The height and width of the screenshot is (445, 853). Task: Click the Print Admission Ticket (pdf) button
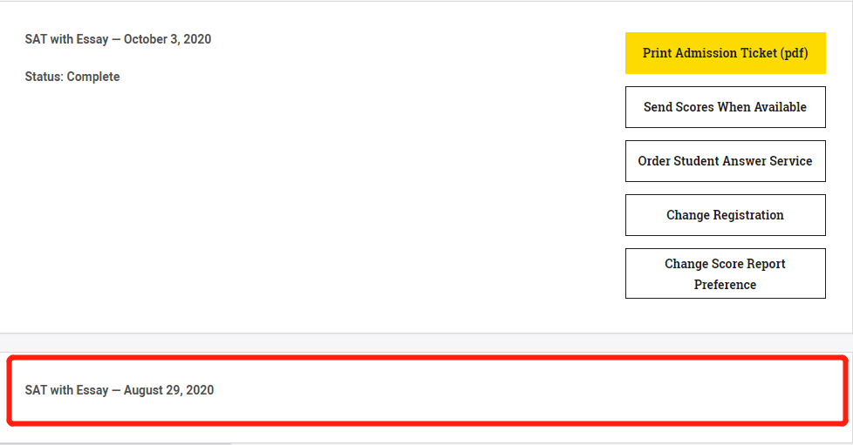(725, 53)
